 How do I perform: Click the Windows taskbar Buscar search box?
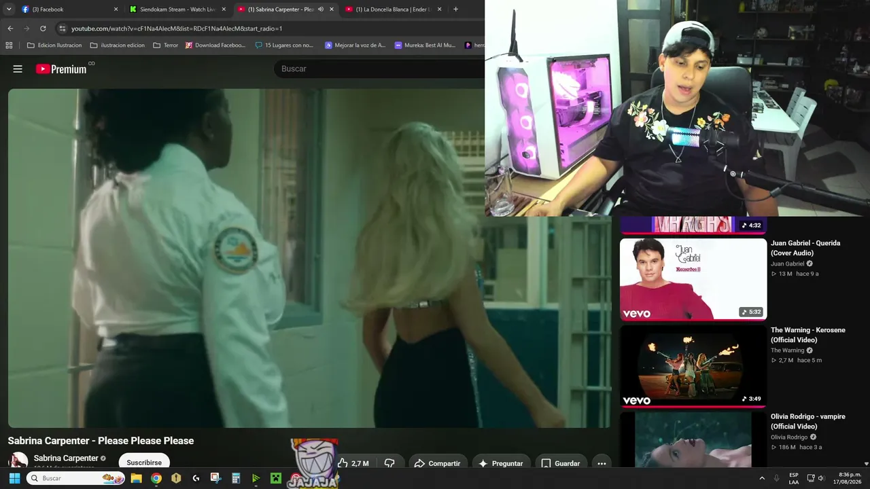click(x=75, y=478)
